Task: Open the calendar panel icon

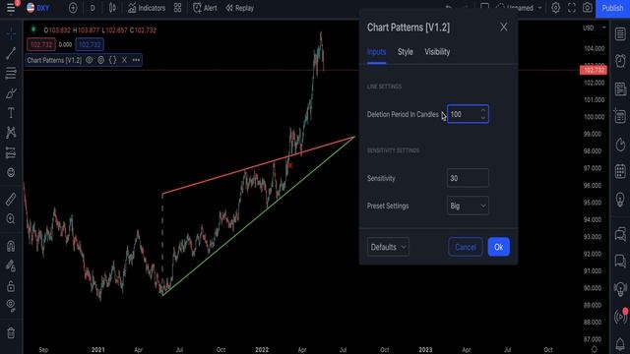Action: click(620, 171)
